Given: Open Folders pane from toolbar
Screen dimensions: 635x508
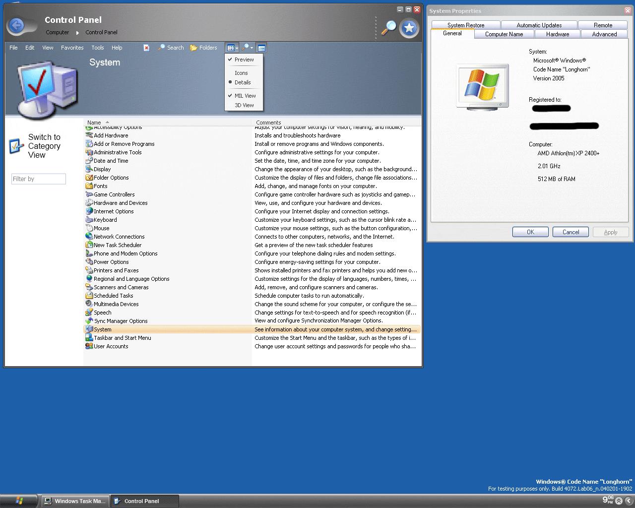Looking at the screenshot, I should (203, 48).
